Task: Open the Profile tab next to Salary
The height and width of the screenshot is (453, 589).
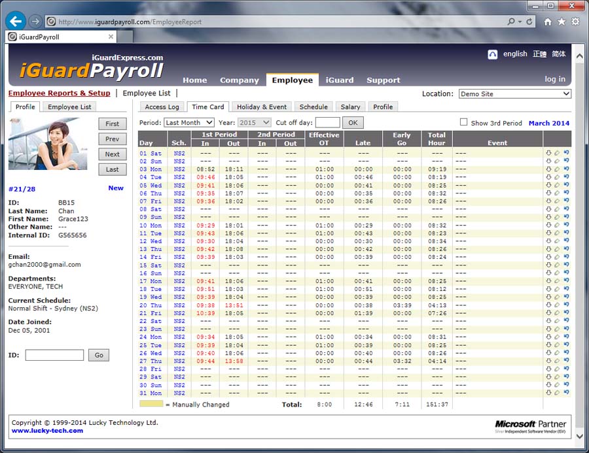Action: point(383,107)
